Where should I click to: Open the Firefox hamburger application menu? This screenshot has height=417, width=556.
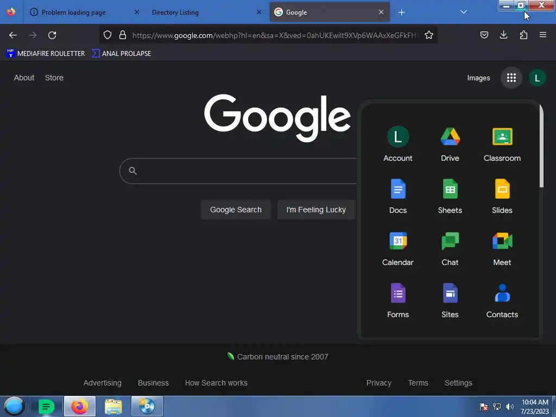click(543, 35)
